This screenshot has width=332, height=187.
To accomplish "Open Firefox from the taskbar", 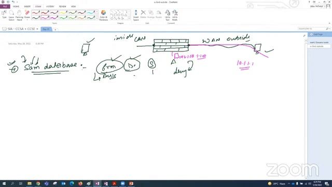I will [x=80, y=183].
